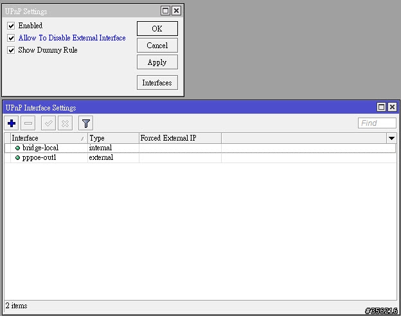Maximize the UPnP Settings window
Screen dimensions: 401x316
coord(165,10)
